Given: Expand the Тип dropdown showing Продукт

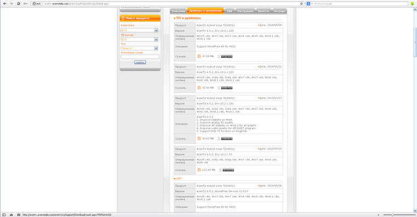Looking at the screenshot, I should point(140,48).
